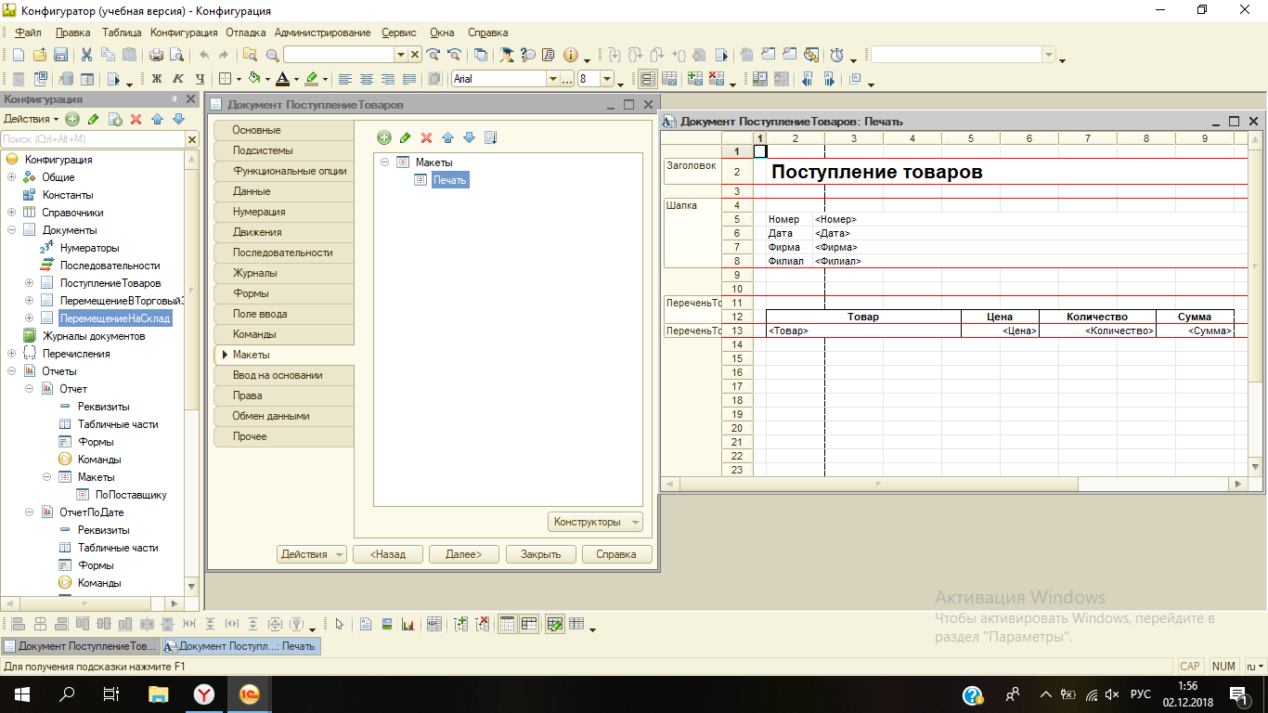Click the Далее> button
1268x713 pixels.
coord(463,554)
